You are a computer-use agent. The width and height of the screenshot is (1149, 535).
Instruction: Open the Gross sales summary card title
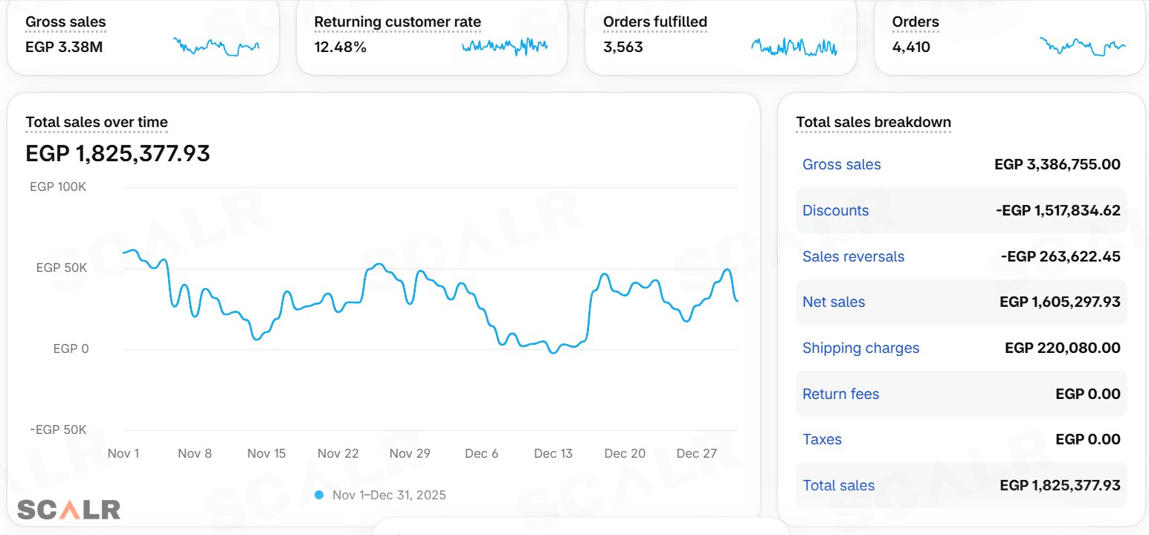pos(65,22)
